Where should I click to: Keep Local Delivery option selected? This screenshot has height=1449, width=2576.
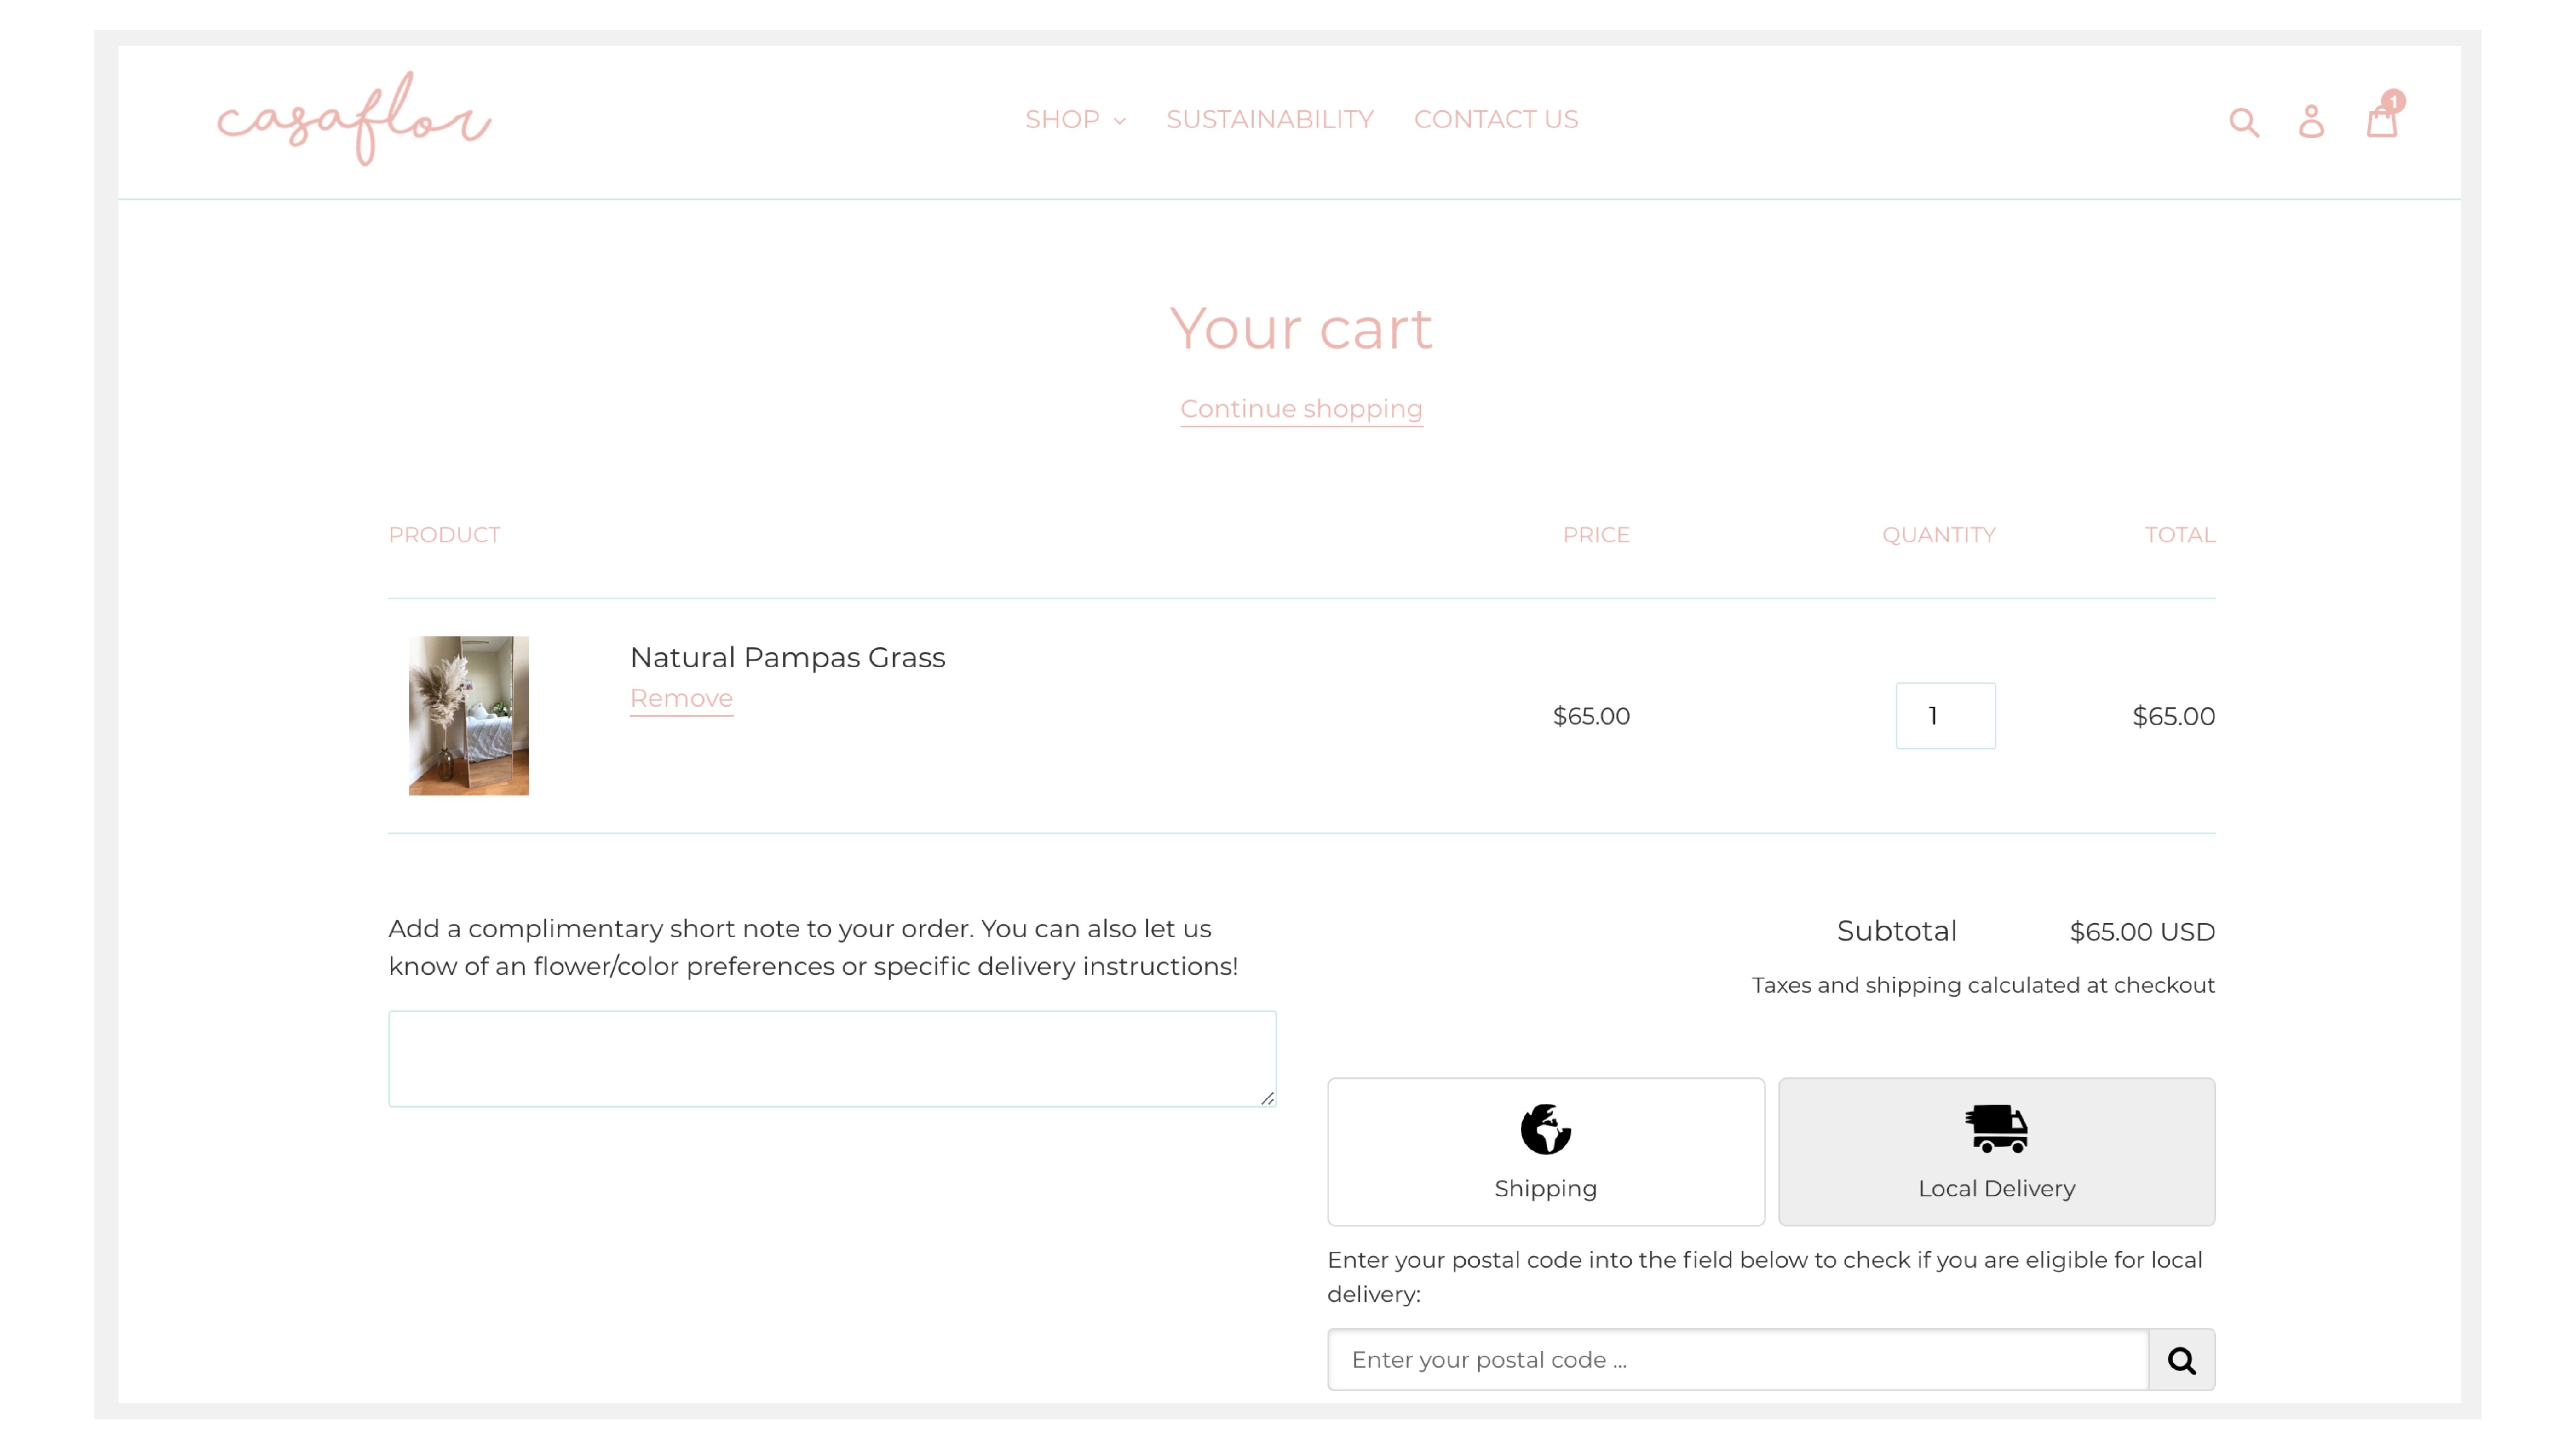click(1996, 1151)
